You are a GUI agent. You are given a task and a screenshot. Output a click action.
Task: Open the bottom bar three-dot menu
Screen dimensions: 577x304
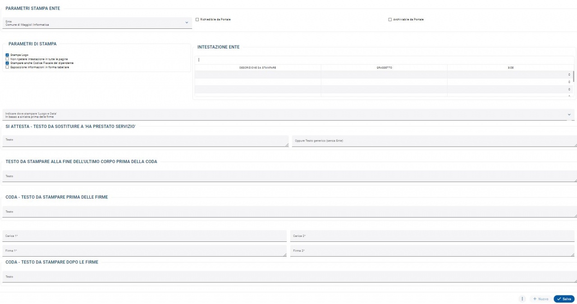click(522, 299)
